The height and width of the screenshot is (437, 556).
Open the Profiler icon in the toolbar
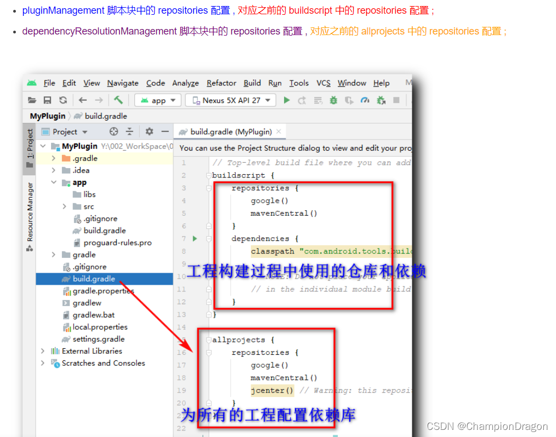(x=365, y=100)
